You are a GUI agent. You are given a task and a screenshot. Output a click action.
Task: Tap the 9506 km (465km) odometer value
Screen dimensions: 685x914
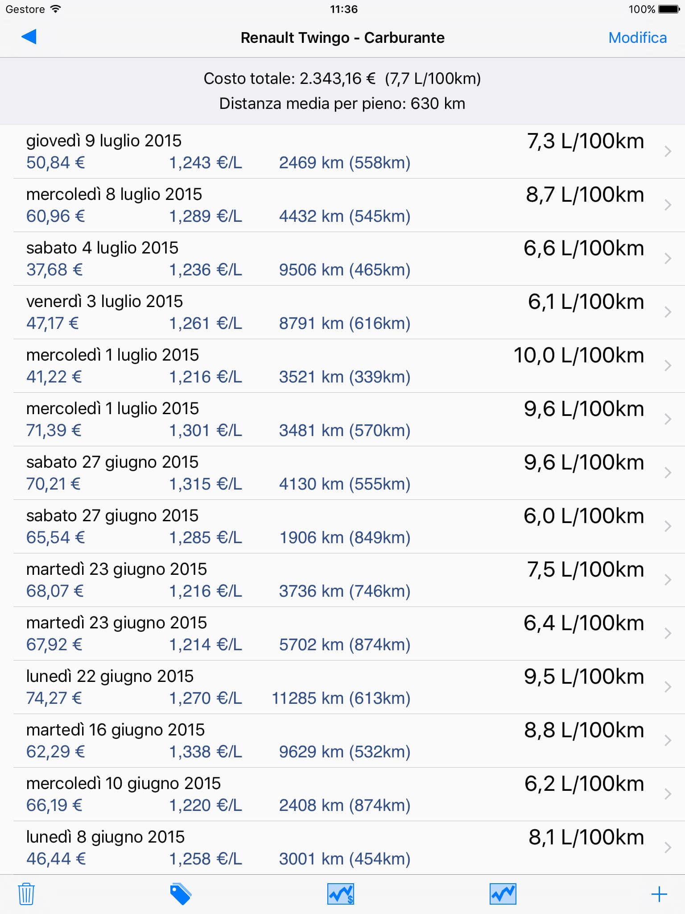[345, 270]
